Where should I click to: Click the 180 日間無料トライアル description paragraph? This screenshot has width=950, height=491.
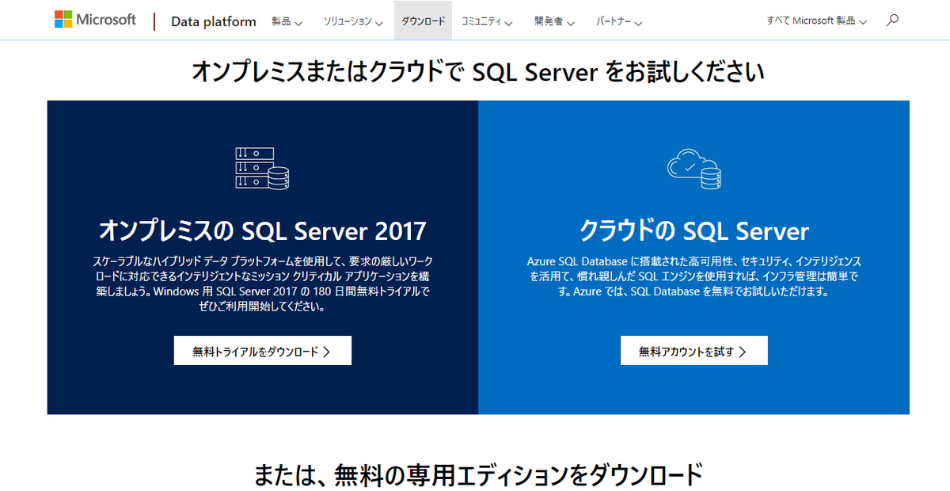pos(263,284)
